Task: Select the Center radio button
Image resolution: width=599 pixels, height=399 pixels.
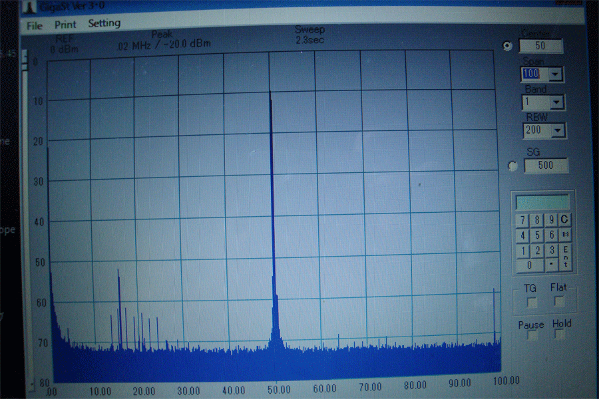Action: [x=508, y=46]
